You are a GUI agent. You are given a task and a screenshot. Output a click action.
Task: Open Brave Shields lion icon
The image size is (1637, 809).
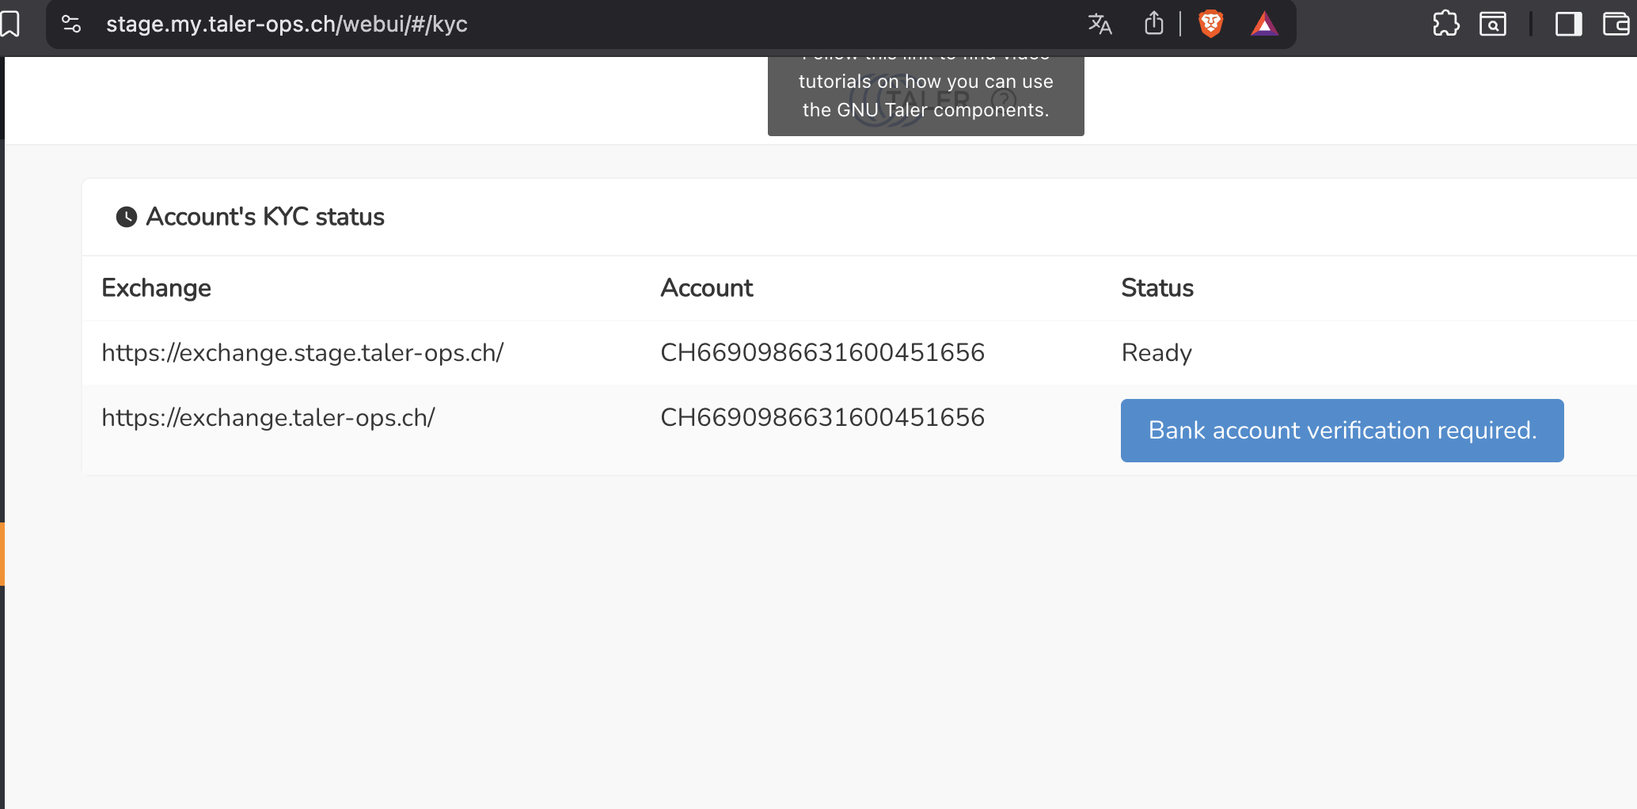pos(1211,24)
